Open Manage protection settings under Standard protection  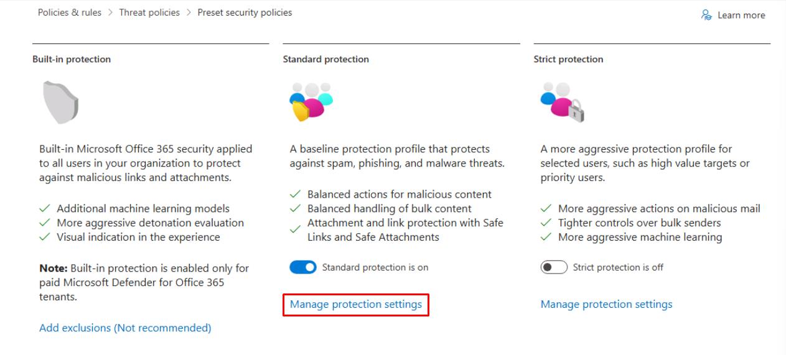[356, 305]
